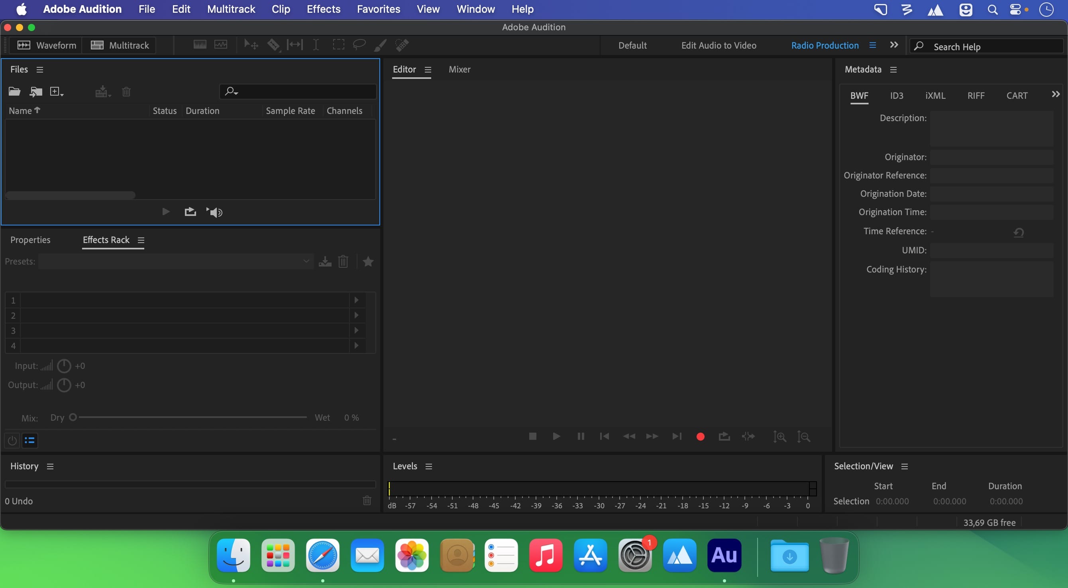Toggle Loop Playback in the Editor transport
The width and height of the screenshot is (1068, 588).
click(724, 436)
